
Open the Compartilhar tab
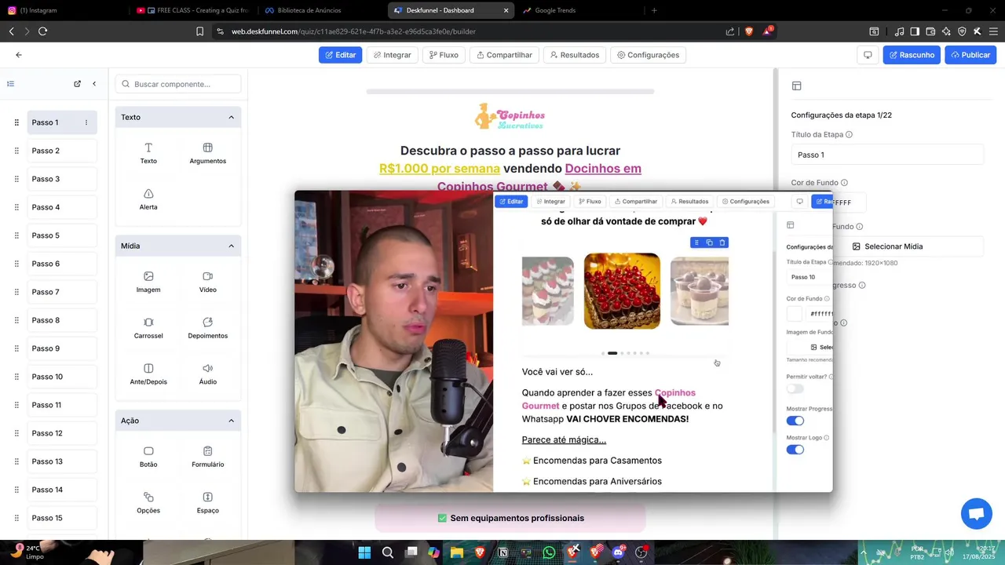point(504,55)
